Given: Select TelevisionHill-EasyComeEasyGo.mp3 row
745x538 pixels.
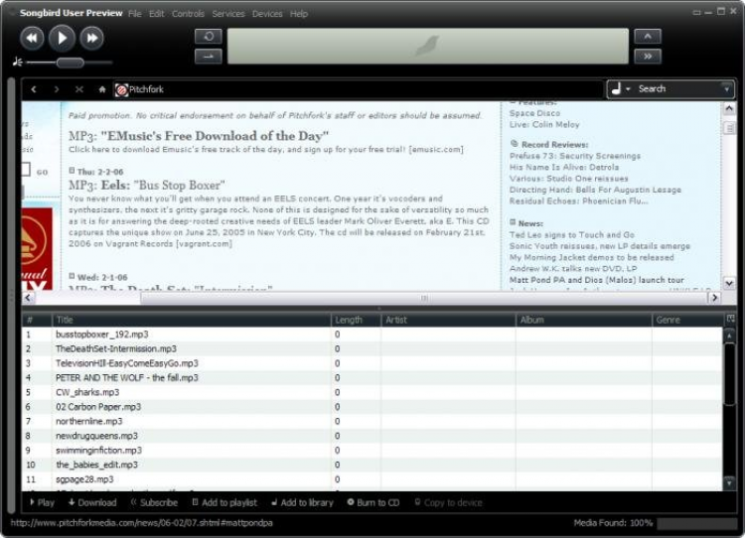Looking at the screenshot, I should 372,363.
